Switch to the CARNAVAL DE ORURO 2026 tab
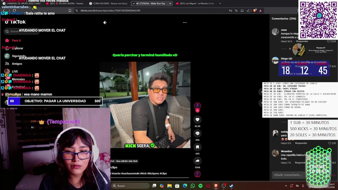Viewport: 338px width, 190px height. pyautogui.click(x=22, y=3)
